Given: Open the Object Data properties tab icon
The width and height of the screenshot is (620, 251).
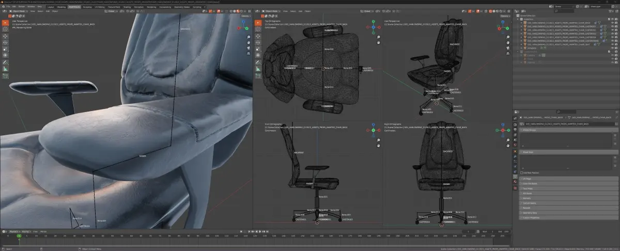Looking at the screenshot, I should 515,177.
